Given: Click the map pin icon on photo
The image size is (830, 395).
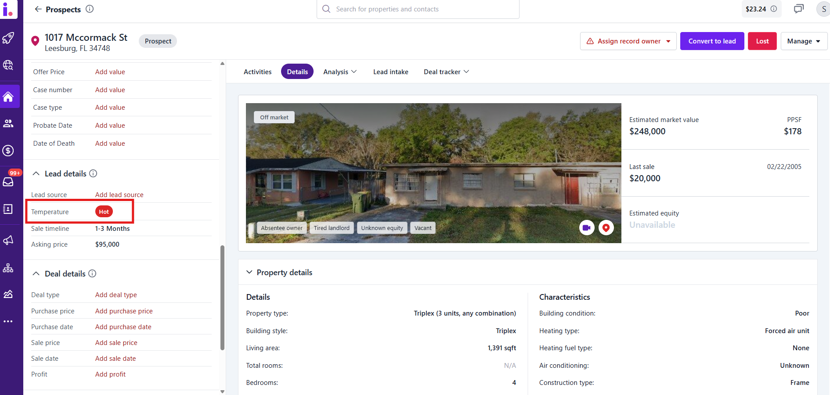Looking at the screenshot, I should tap(606, 228).
